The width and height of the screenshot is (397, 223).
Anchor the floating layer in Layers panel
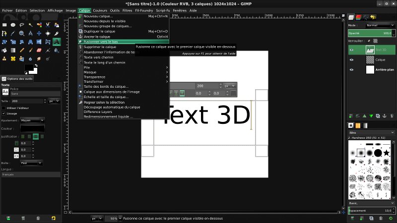[x=384, y=116]
